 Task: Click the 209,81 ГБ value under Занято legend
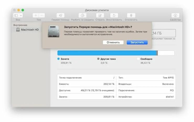(66, 63)
